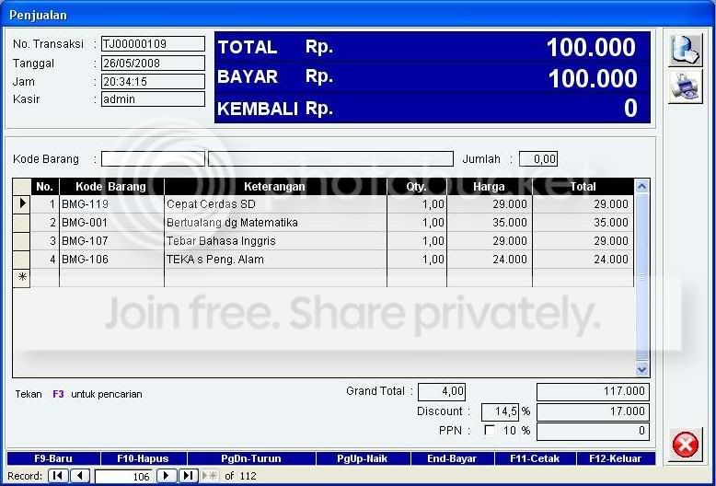The width and height of the screenshot is (716, 486).
Task: Enable the PPN 10% checkbox
Action: pos(490,430)
